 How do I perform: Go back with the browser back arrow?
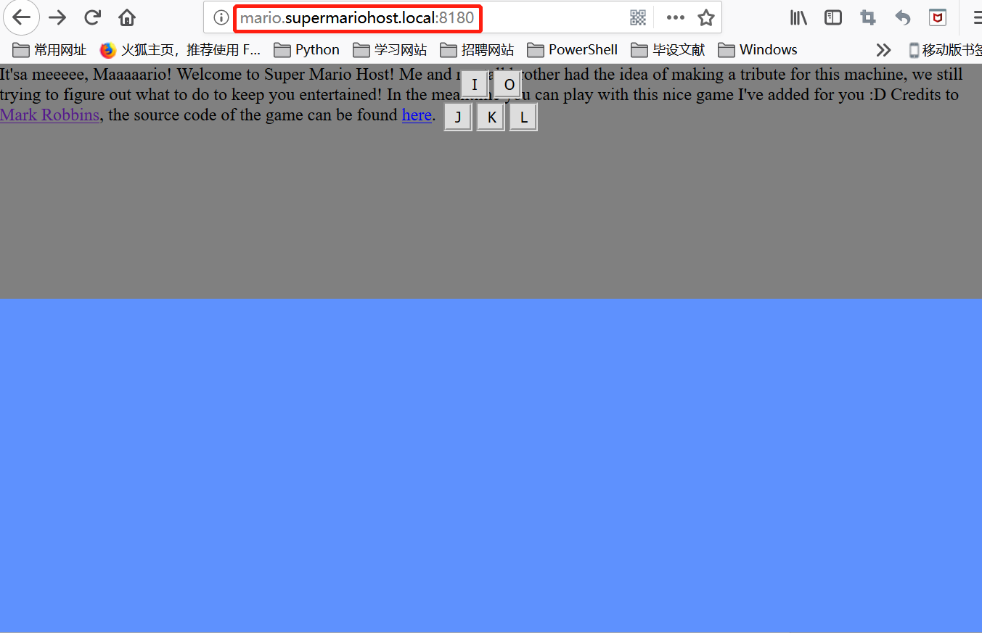click(x=21, y=17)
